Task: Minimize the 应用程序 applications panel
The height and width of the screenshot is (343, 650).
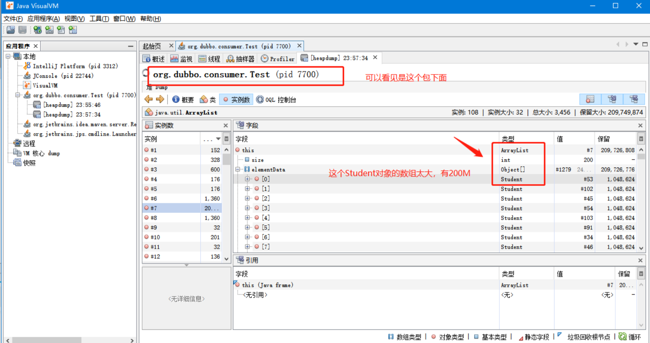Action: pos(131,46)
